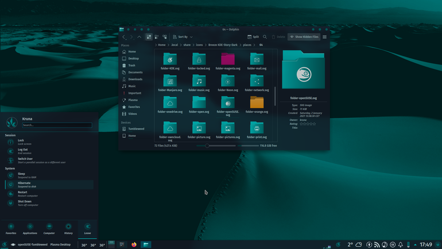Image resolution: width=442 pixels, height=249 pixels.
Task: Open Firefox from the taskbar
Action: 134,244
